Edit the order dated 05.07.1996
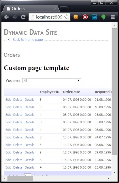 click(x=8, y=107)
